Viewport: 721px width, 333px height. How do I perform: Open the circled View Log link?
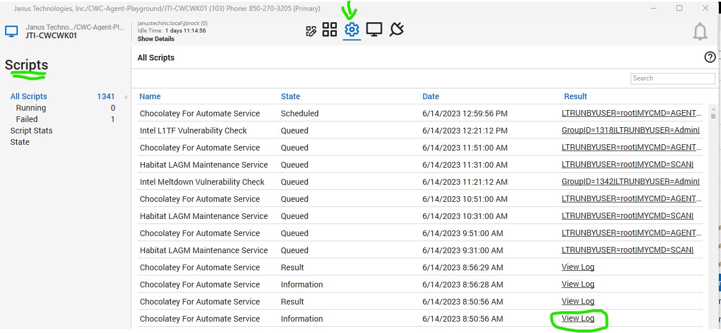[578, 318]
